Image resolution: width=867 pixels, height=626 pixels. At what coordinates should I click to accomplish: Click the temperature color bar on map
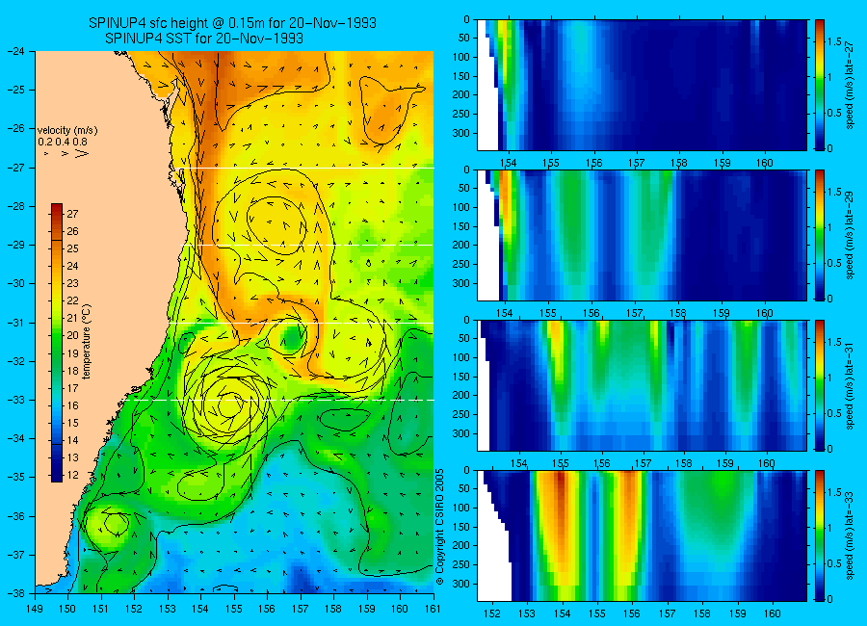tap(57, 343)
